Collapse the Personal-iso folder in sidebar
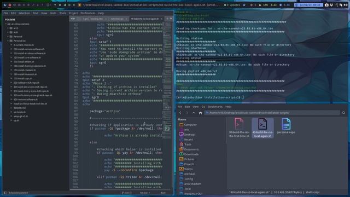The image size is (350, 197). tap(8, 40)
